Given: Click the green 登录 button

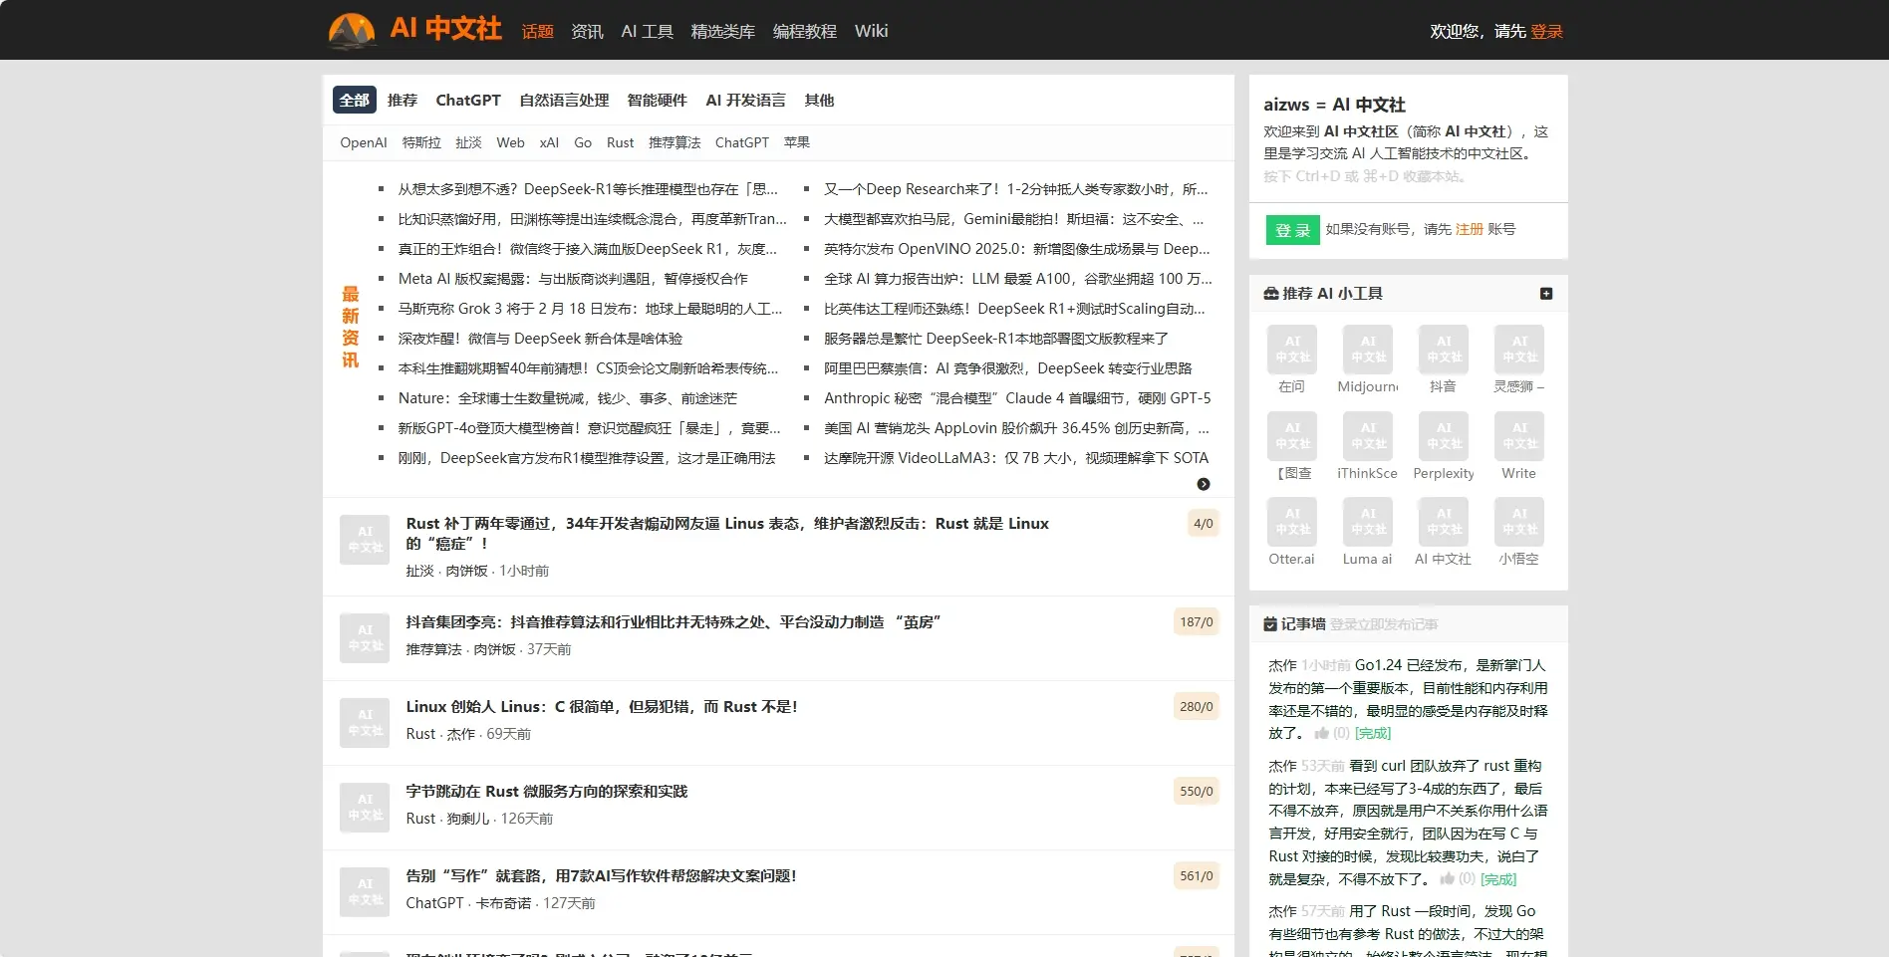Looking at the screenshot, I should 1291,230.
